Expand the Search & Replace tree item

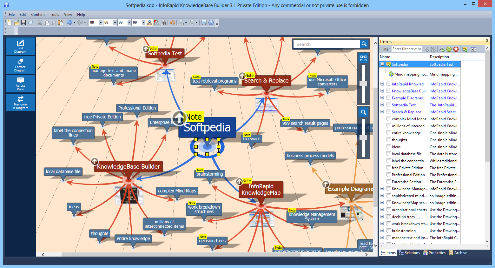[382, 112]
